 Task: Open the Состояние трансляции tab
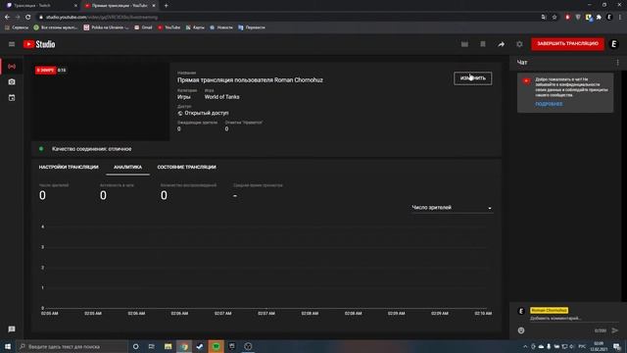(x=186, y=167)
